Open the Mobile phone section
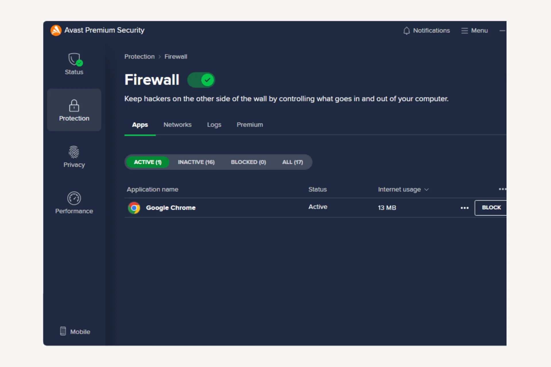The height and width of the screenshot is (367, 551). coord(75,331)
